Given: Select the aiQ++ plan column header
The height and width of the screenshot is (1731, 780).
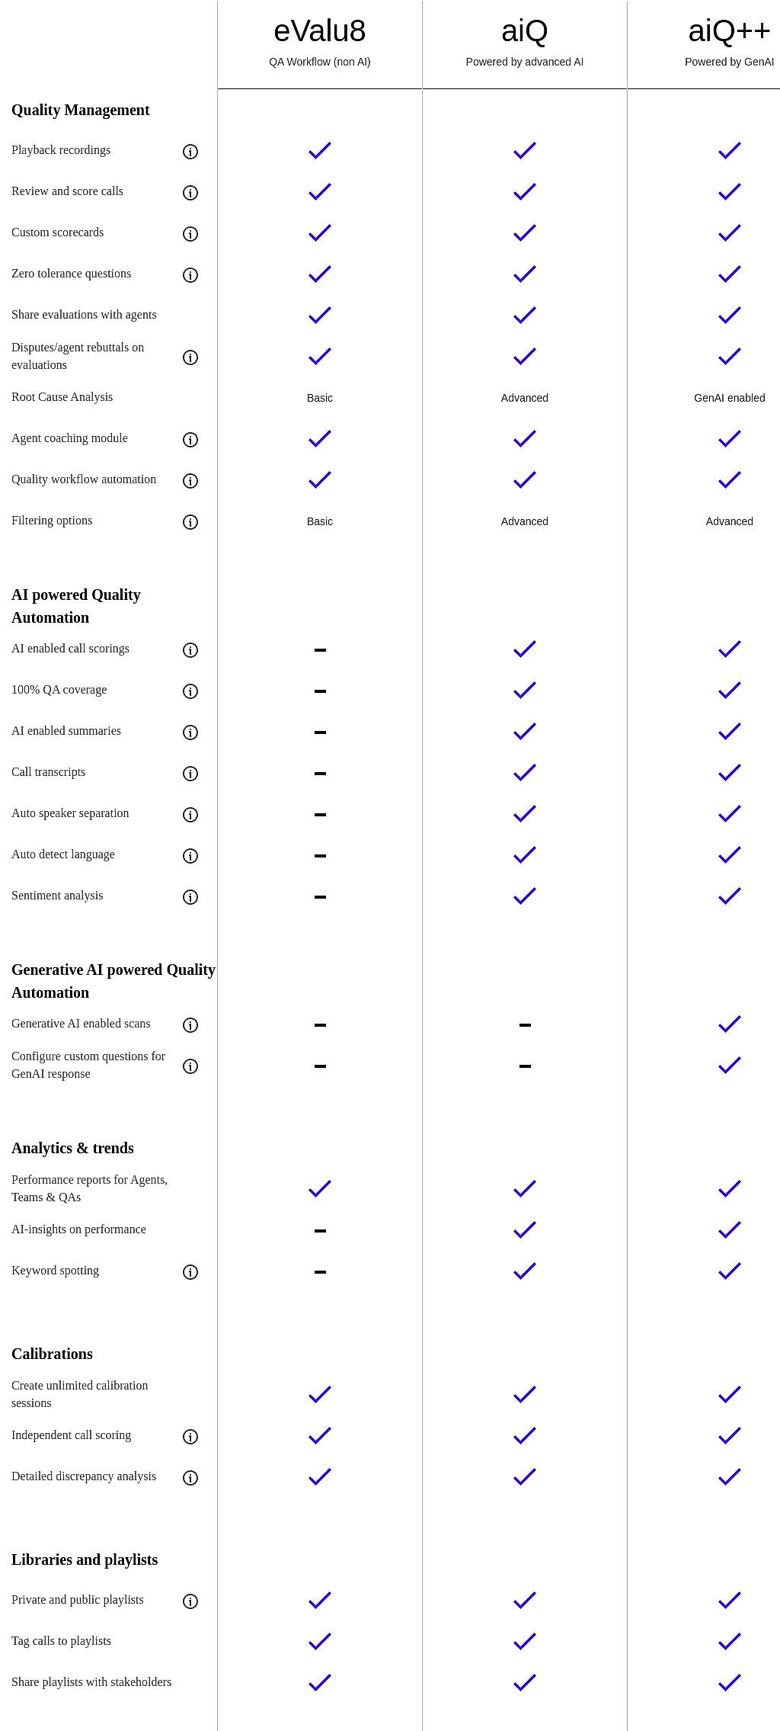Looking at the screenshot, I should [x=728, y=32].
